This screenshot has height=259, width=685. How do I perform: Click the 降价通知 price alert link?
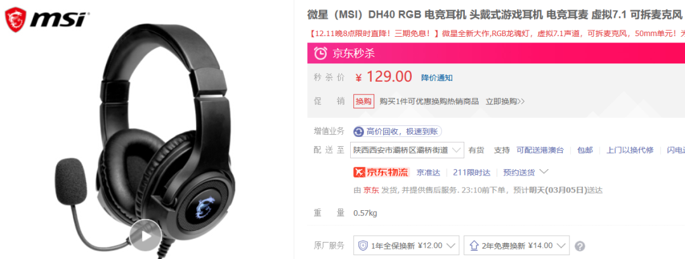[437, 78]
